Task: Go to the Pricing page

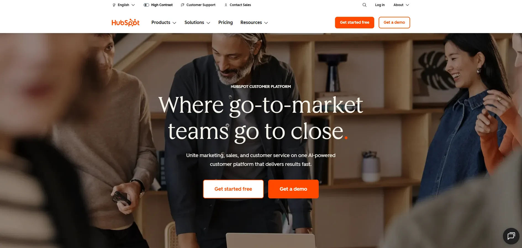Action: click(225, 23)
